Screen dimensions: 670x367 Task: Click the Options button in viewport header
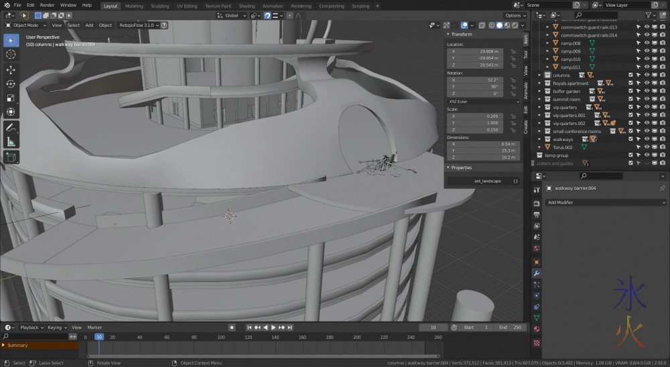[x=515, y=15]
